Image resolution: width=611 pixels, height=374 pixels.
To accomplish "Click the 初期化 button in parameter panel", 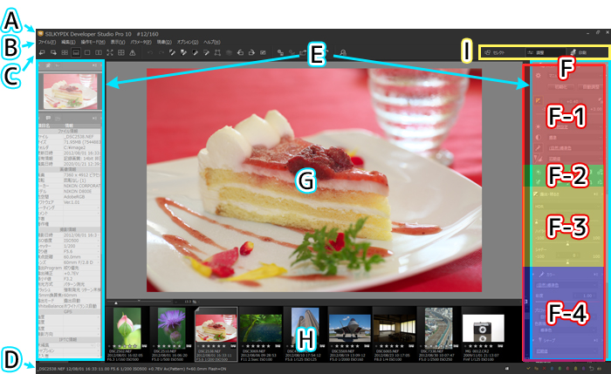I will (x=560, y=87).
